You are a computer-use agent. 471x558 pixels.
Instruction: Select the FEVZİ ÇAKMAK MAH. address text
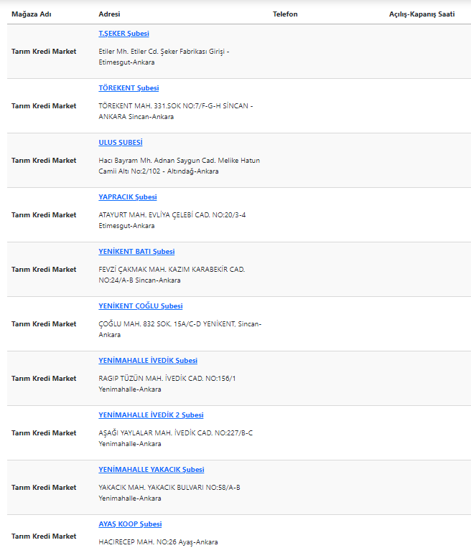172,275
